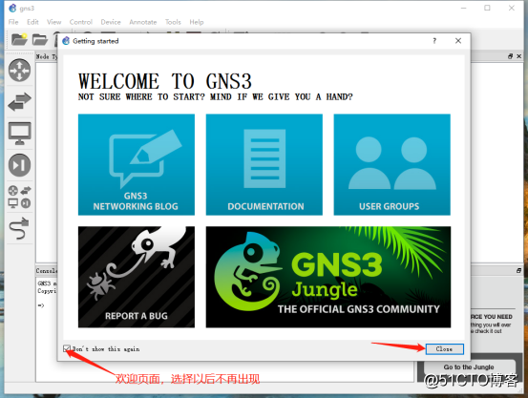Open the Documentation tile

click(x=264, y=165)
